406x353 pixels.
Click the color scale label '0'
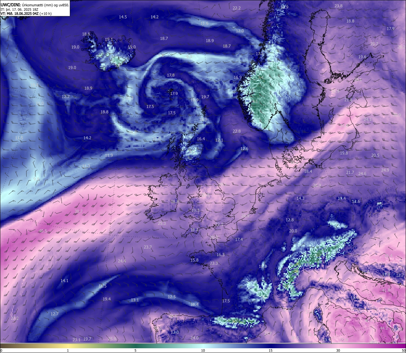pyautogui.click(x=1, y=350)
